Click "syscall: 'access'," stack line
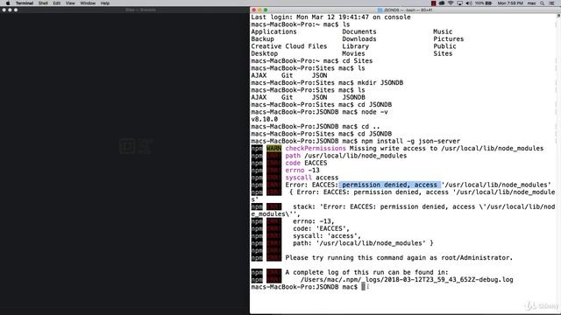The width and height of the screenshot is (561, 315). (327, 235)
